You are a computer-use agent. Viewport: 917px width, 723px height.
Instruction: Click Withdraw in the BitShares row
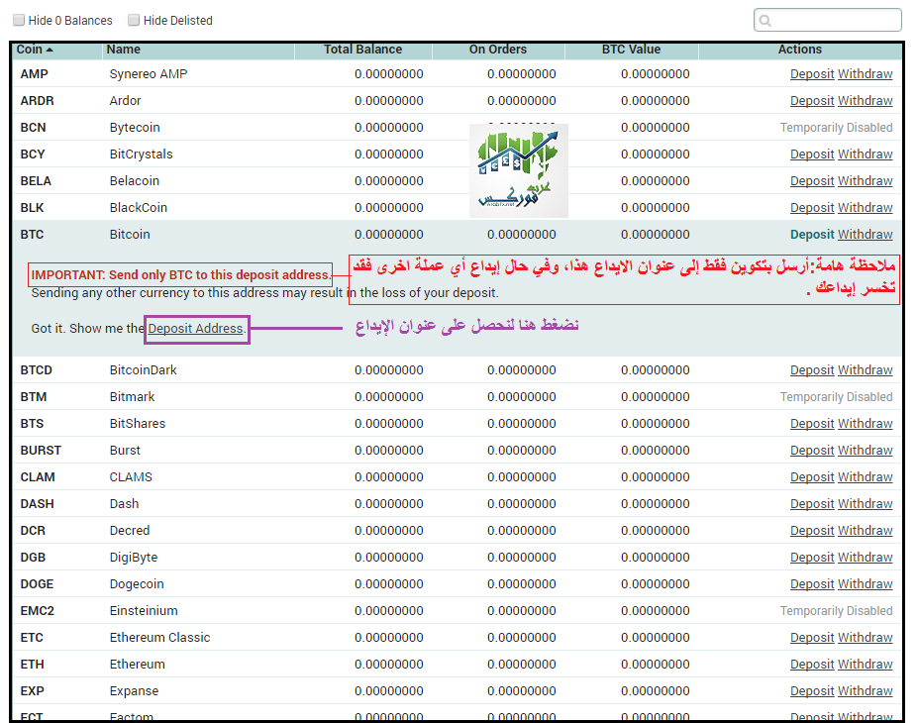[x=866, y=424]
